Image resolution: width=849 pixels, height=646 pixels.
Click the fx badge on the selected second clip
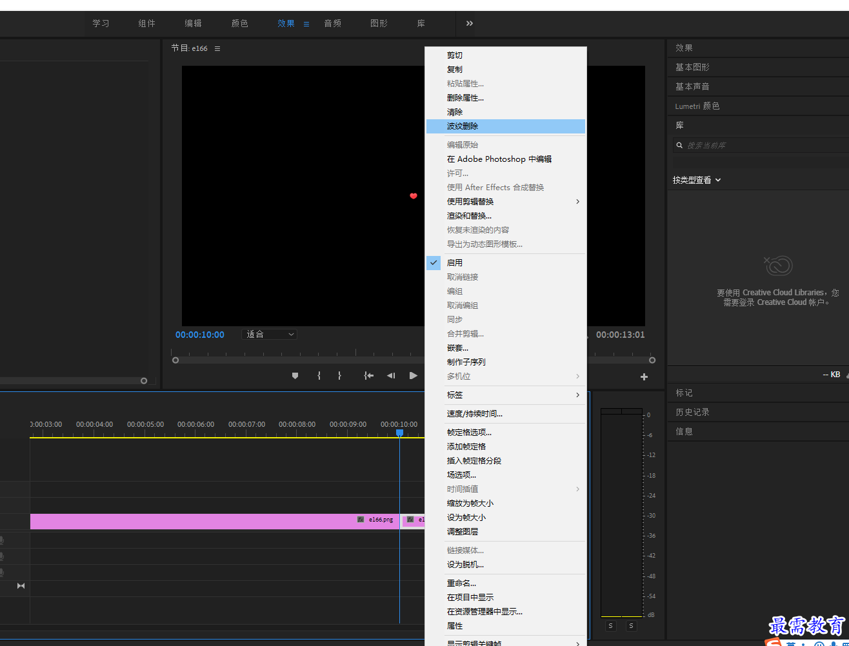(x=410, y=519)
